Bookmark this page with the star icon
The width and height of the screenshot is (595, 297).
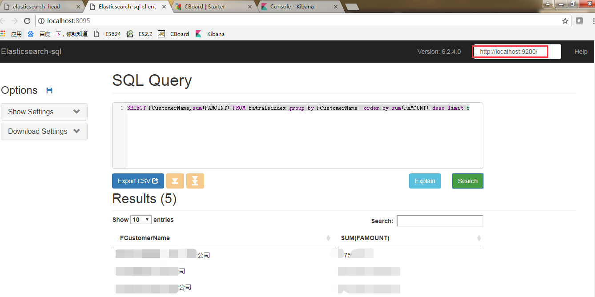pyautogui.click(x=565, y=21)
